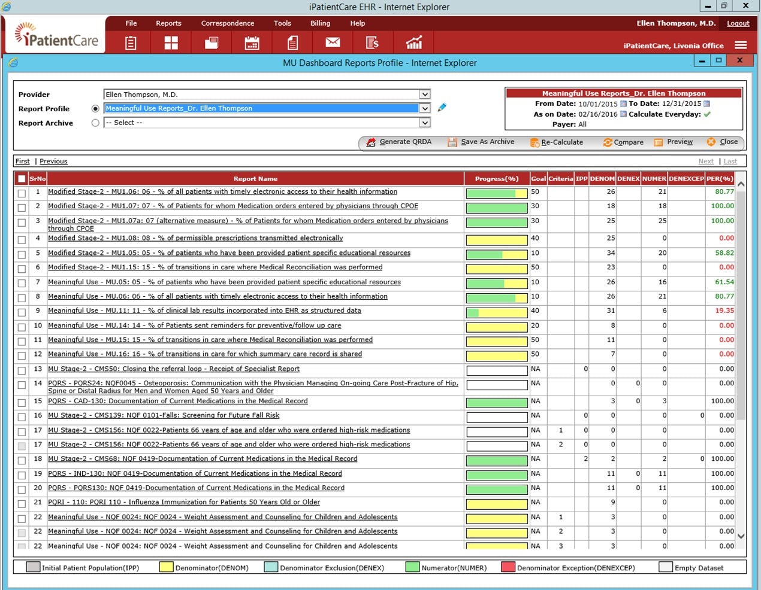The width and height of the screenshot is (761, 590).
Task: Click the bar chart reports toolbar icon
Action: pyautogui.click(x=414, y=42)
